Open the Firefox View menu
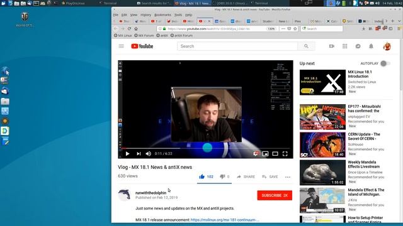403x226 pixels. tap(133, 15)
